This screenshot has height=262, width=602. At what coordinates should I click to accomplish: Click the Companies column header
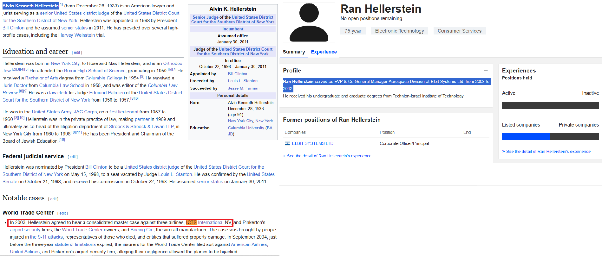(295, 132)
